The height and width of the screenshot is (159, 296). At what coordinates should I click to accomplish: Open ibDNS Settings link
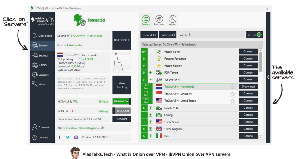[103, 111]
